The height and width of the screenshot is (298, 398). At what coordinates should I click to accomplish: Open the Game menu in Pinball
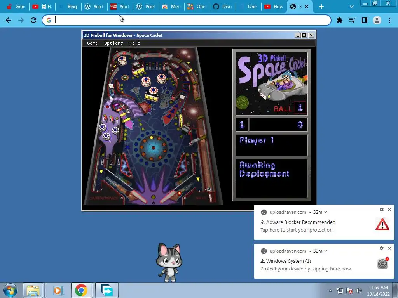(x=93, y=43)
